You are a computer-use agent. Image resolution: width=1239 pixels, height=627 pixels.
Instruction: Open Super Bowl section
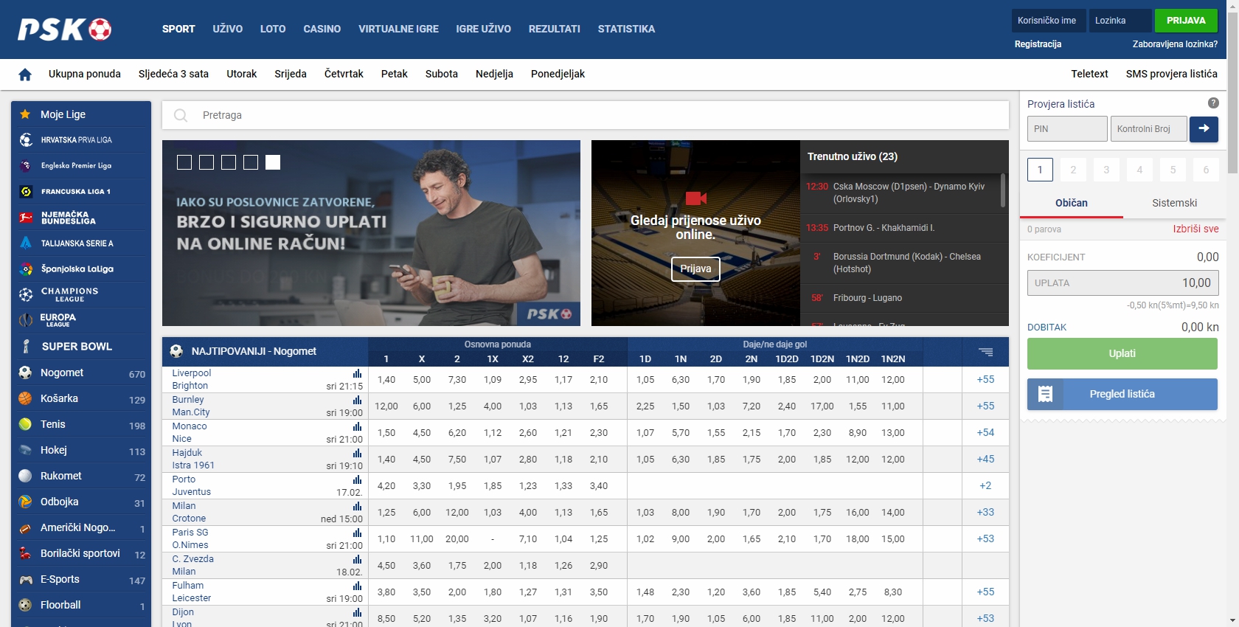tap(81, 346)
